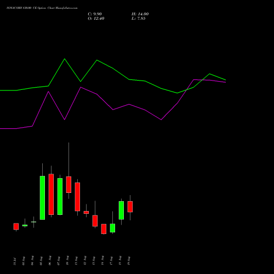Click the long-wick red candle for 10 Aug
This screenshot has height=274, width=274.
point(68,185)
